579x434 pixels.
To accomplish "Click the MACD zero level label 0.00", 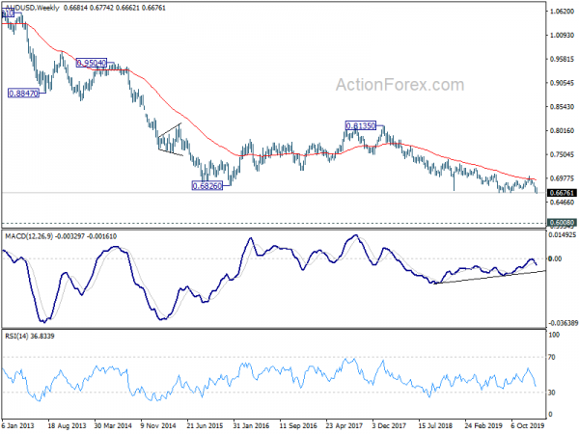I will [555, 258].
